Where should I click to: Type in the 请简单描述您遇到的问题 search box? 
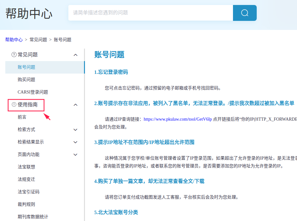pos(150,13)
